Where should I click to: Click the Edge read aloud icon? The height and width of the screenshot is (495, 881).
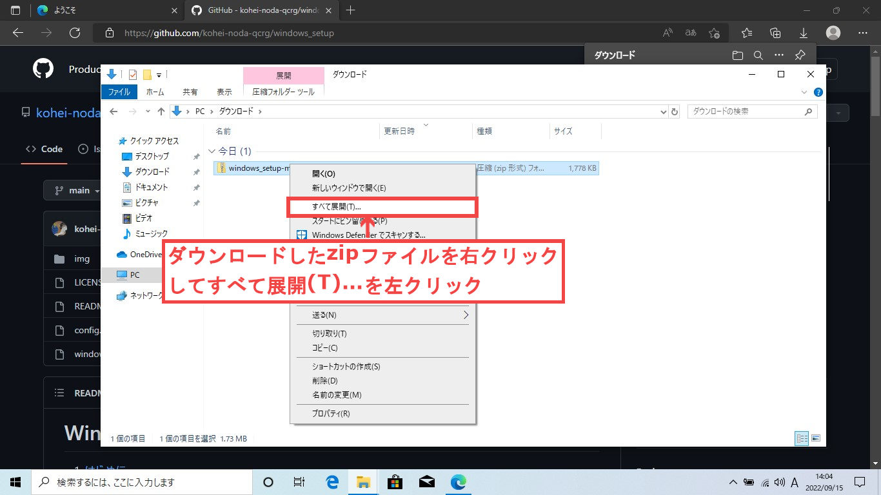point(668,33)
